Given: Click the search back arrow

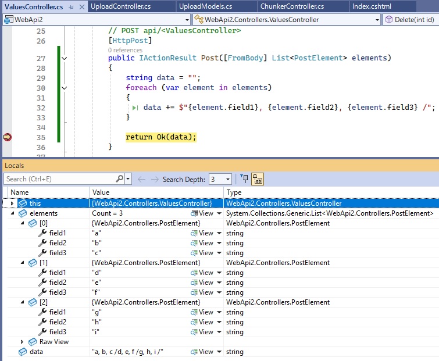Looking at the screenshot, I should click(142, 179).
